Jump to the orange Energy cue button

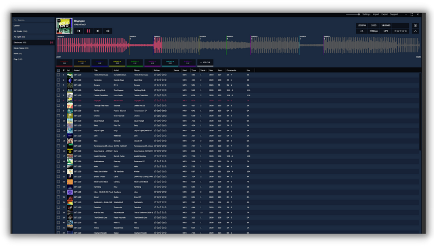point(82,63)
